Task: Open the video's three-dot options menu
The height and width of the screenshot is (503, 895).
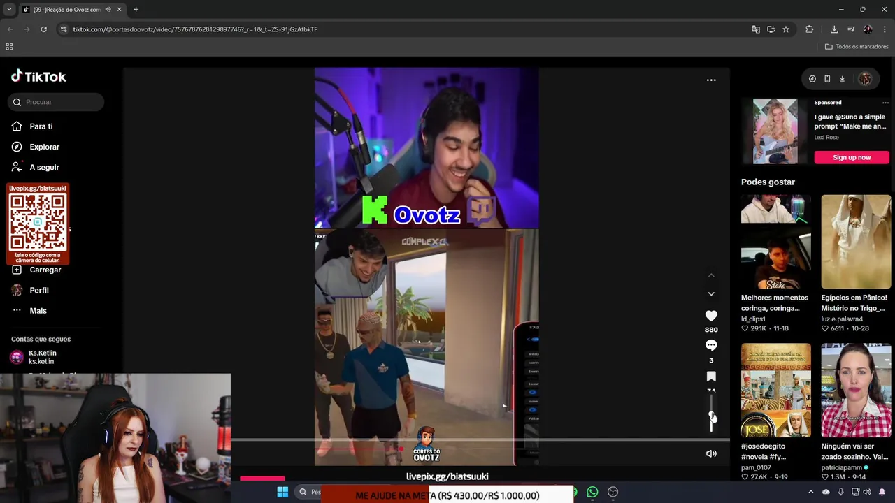Action: [711, 80]
